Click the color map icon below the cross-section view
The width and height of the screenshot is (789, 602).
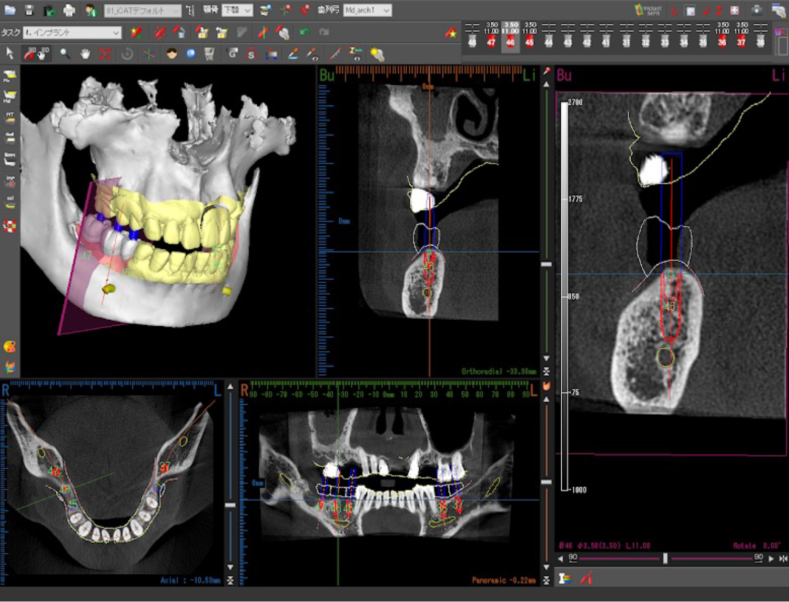565,578
